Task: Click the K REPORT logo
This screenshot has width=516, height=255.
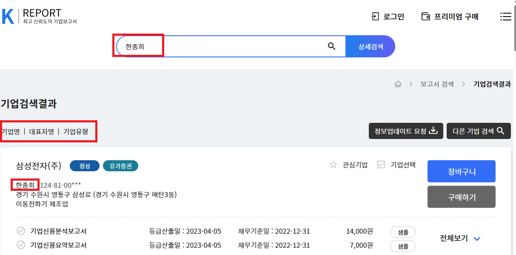Action: 39,16
